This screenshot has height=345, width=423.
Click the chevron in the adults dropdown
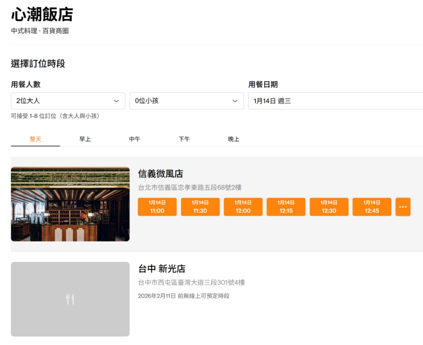[x=116, y=101]
